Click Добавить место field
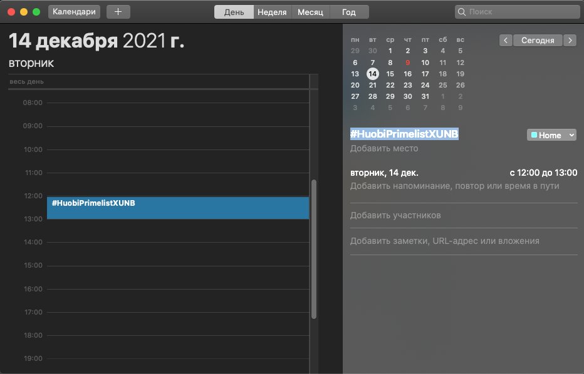Image resolution: width=584 pixels, height=374 pixels. (384, 148)
